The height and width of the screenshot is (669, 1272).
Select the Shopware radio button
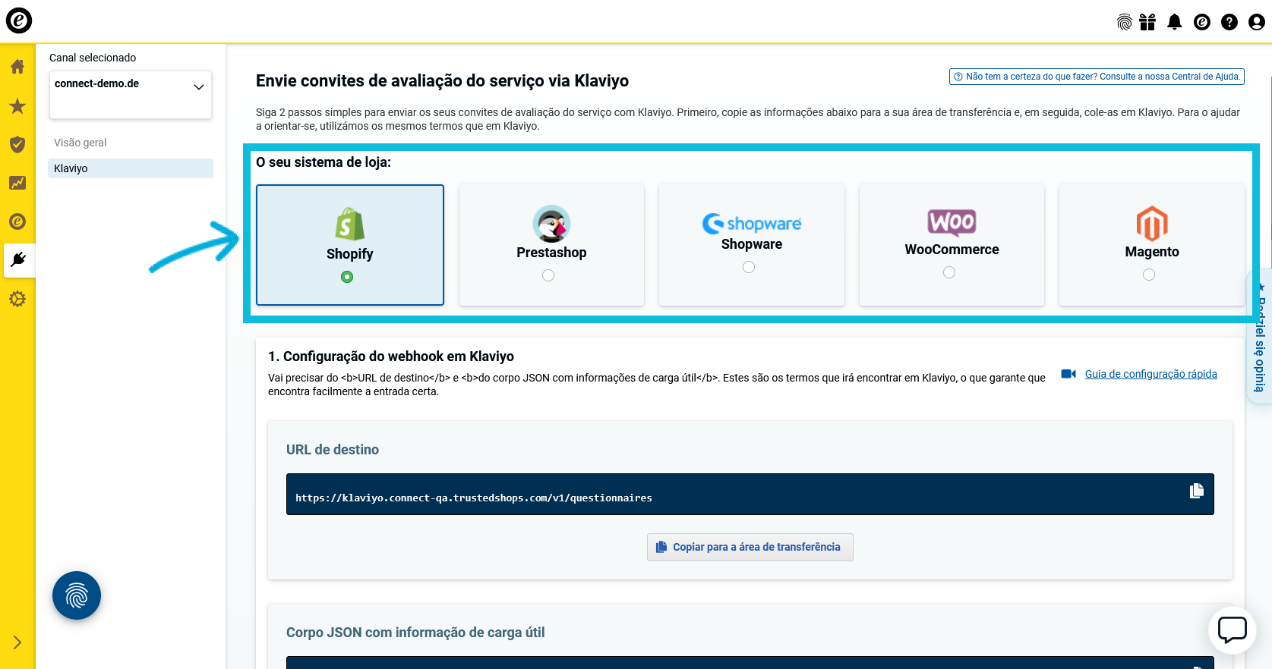[749, 267]
